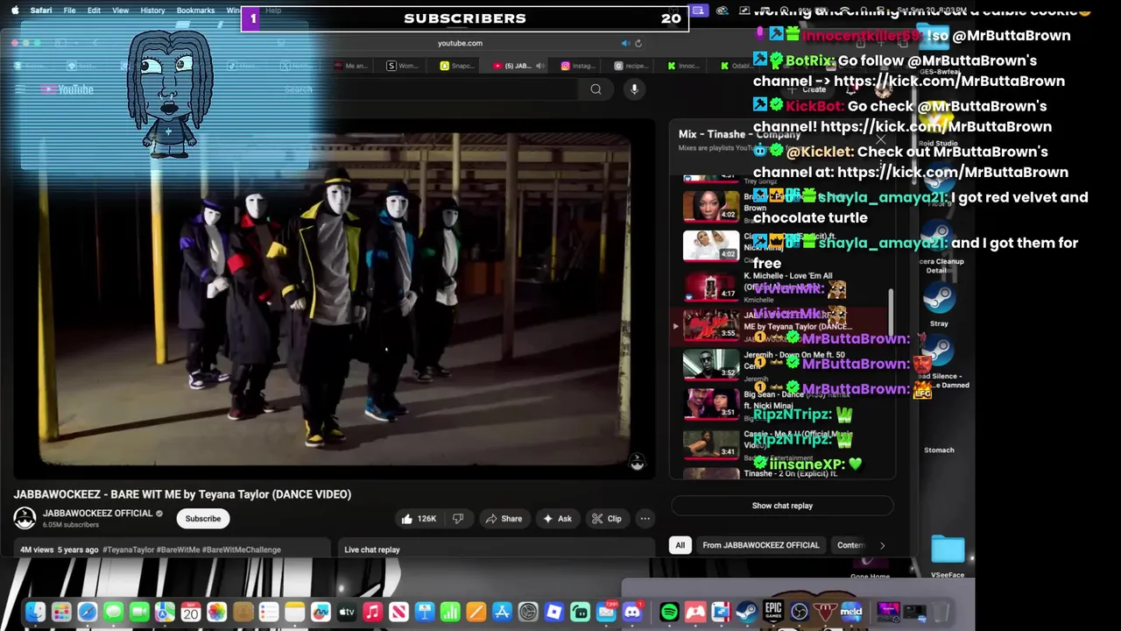Expand next filter chips with chevron
The image size is (1121, 631).
[882, 545]
